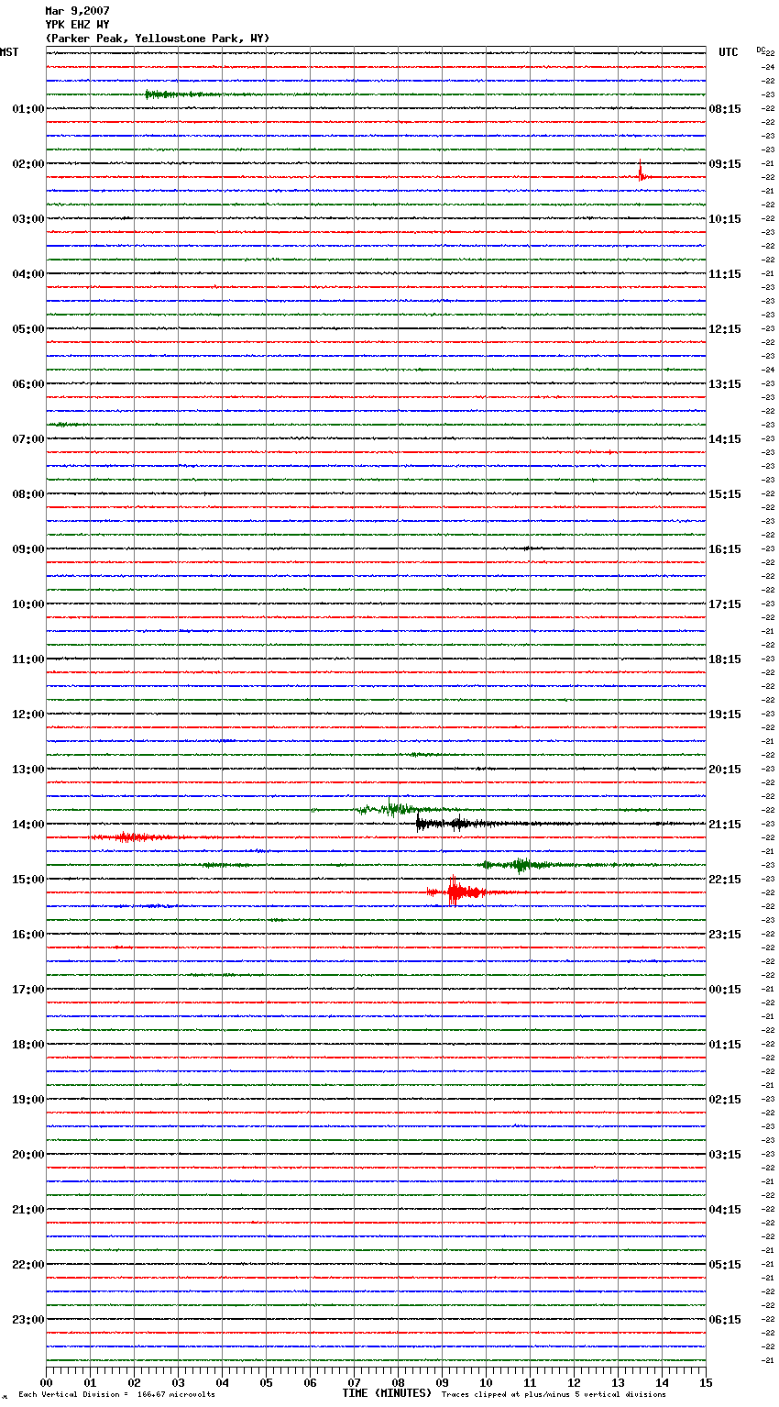Select the "06:15" UTC time label
Viewport: 779px width, 1407px height.
click(725, 1320)
